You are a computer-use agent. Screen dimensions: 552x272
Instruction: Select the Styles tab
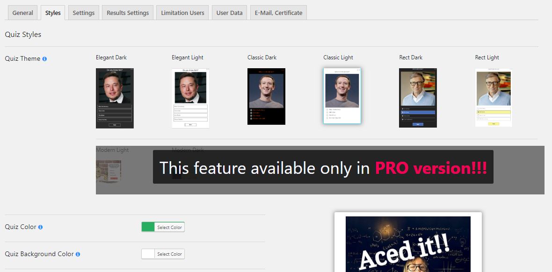tap(53, 13)
